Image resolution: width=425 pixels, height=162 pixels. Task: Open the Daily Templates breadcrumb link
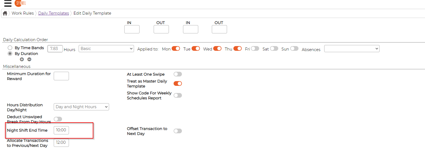pyautogui.click(x=53, y=13)
